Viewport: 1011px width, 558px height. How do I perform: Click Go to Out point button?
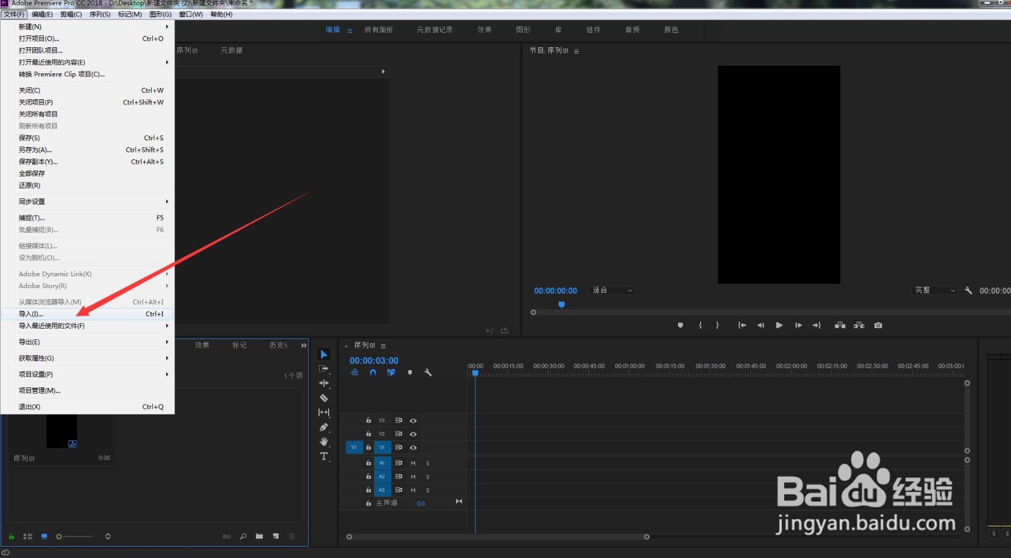[816, 325]
